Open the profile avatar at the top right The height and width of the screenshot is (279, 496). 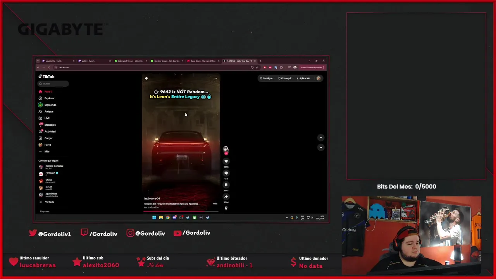point(319,78)
